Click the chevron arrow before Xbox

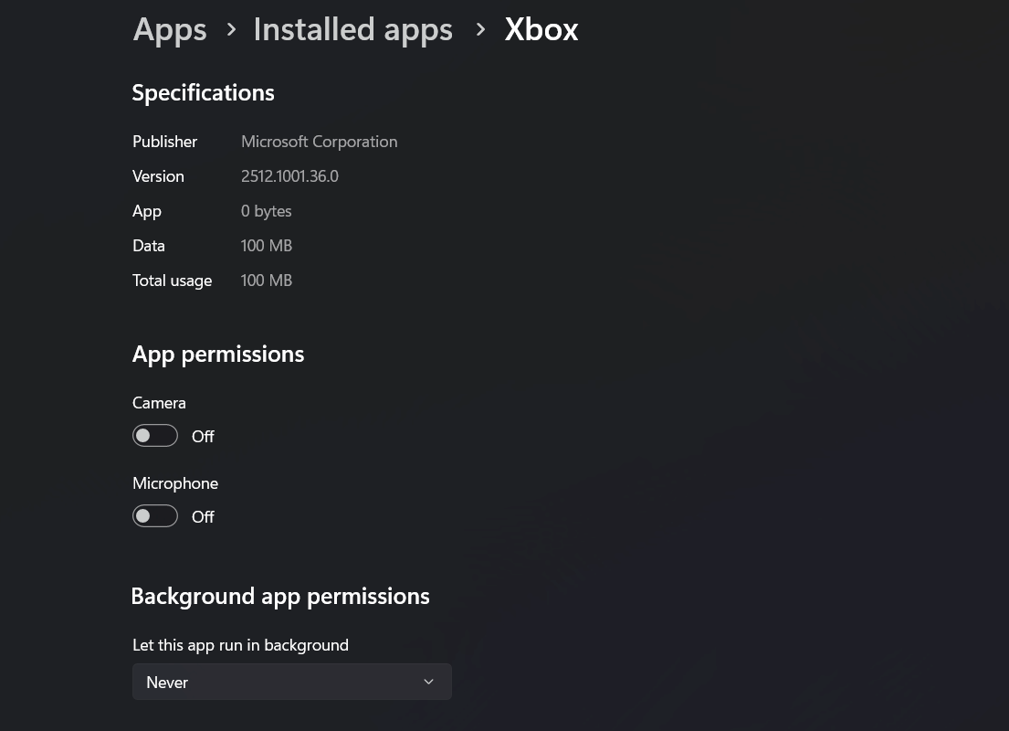pos(480,30)
